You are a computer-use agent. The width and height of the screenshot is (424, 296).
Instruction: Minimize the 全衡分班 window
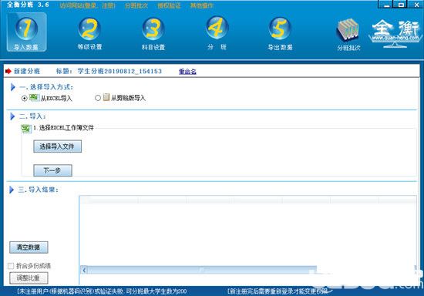[387, 5]
